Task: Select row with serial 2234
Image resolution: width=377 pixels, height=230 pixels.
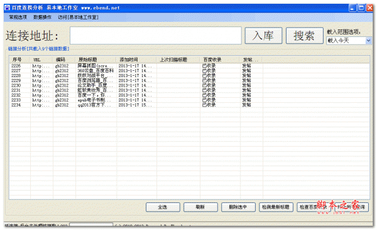Action: [189, 105]
